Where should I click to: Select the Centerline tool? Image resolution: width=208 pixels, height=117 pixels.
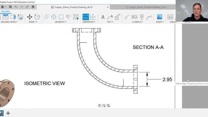pyautogui.click(x=46, y=17)
